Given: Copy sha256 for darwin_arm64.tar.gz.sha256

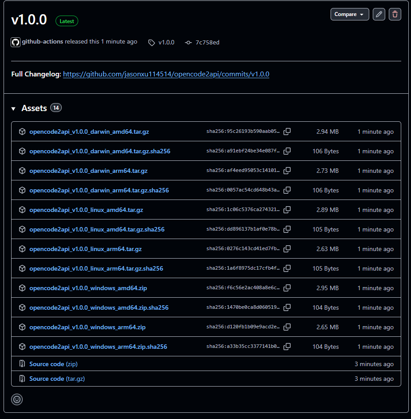Looking at the screenshot, I should [x=287, y=190].
